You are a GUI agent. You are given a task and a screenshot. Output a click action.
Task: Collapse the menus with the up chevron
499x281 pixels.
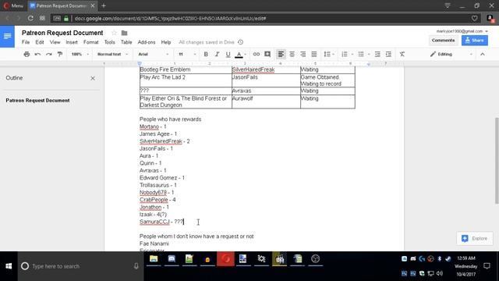point(483,54)
